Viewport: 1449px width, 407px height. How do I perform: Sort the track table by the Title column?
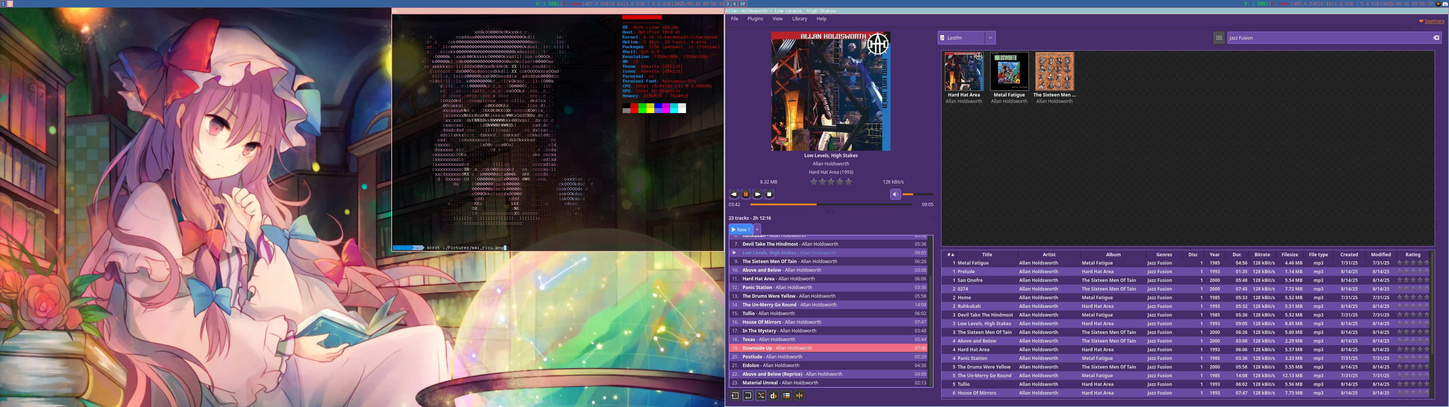point(987,255)
